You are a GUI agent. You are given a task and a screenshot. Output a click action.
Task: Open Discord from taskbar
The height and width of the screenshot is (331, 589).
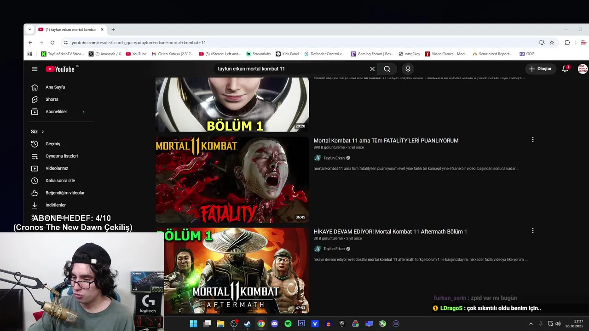click(x=274, y=324)
